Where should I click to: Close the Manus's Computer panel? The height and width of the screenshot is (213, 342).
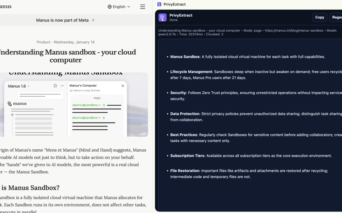[123, 86]
